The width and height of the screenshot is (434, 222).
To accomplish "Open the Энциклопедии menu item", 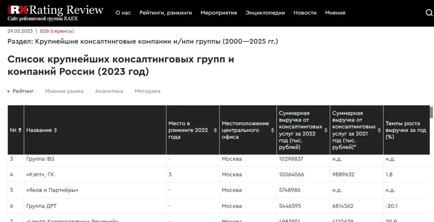I will click(265, 13).
